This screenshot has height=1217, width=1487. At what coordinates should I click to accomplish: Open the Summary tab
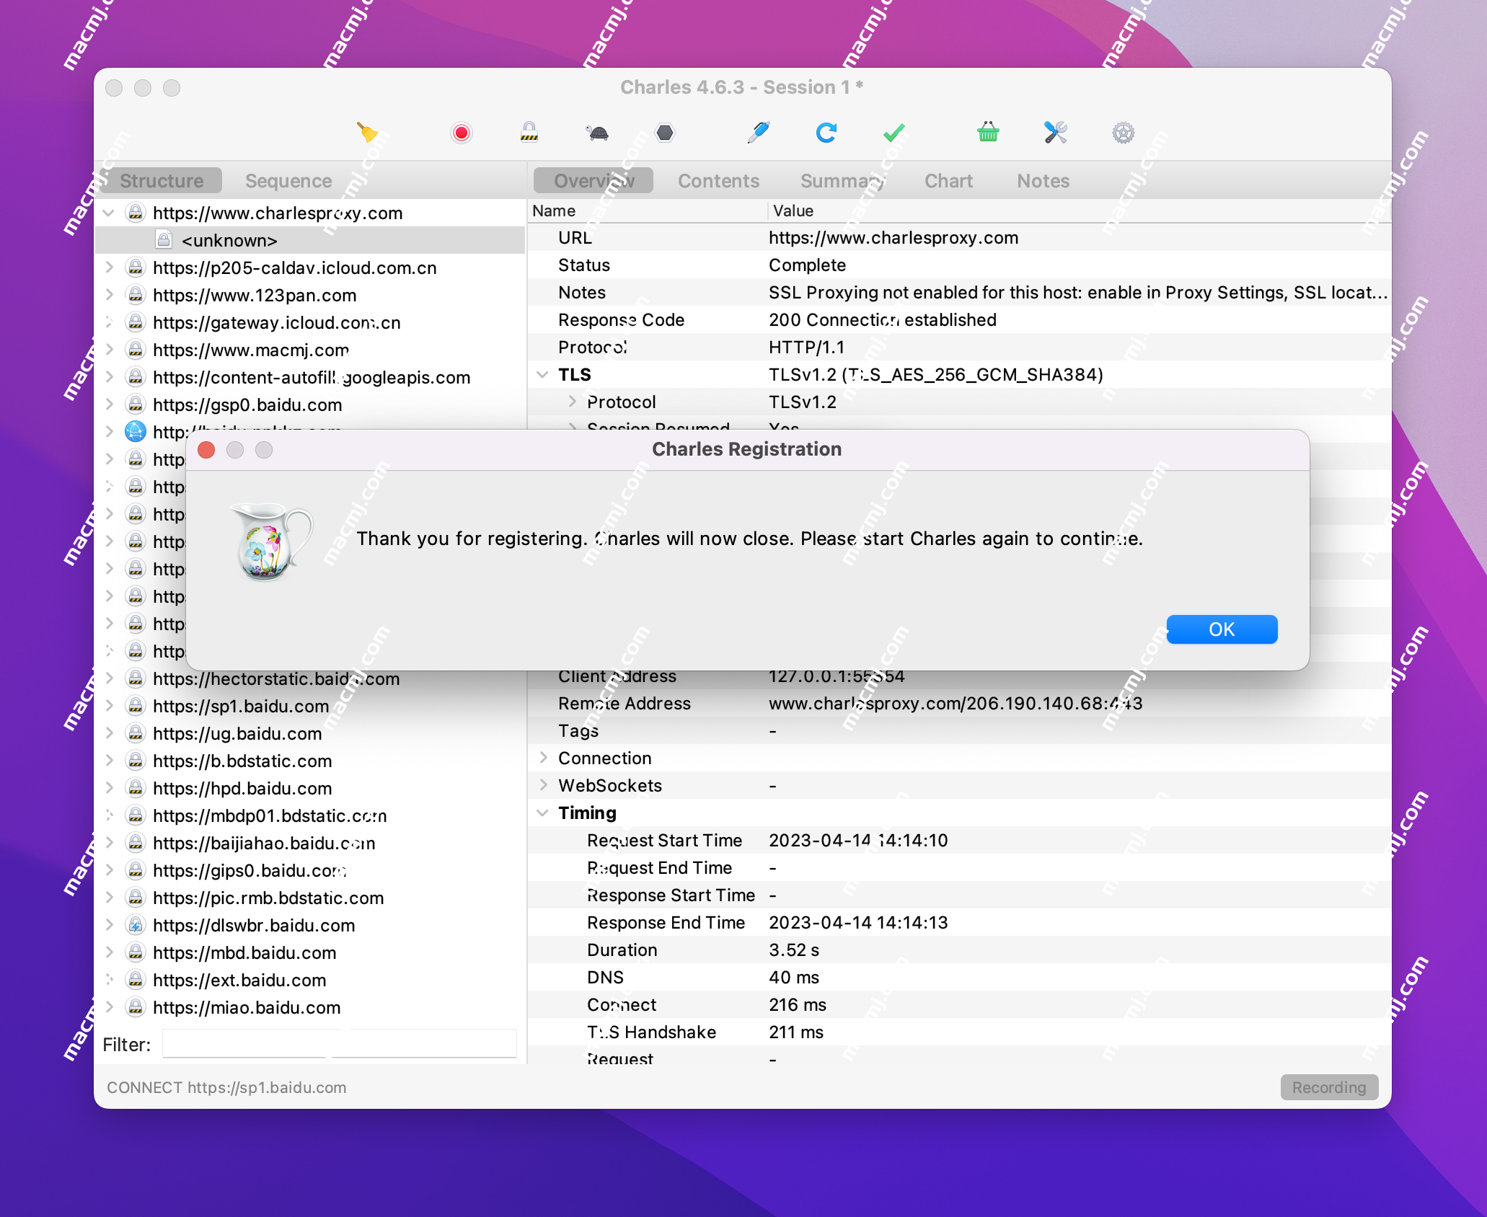(x=842, y=180)
